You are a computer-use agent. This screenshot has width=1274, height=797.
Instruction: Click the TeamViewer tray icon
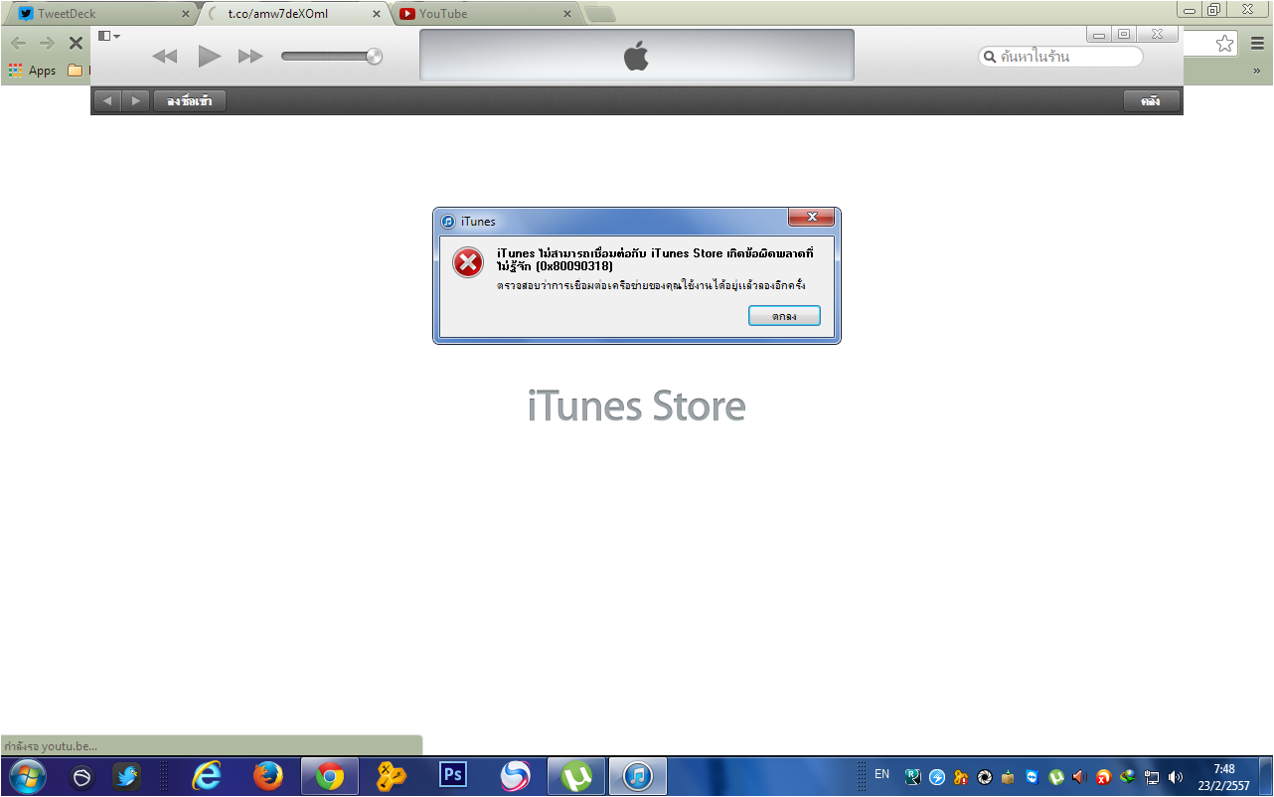1033,777
